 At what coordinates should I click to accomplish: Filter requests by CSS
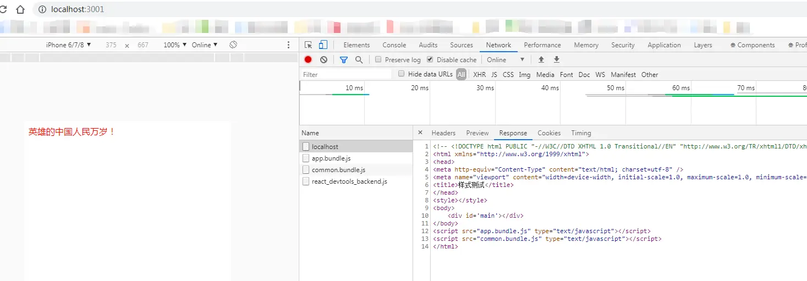tap(508, 74)
